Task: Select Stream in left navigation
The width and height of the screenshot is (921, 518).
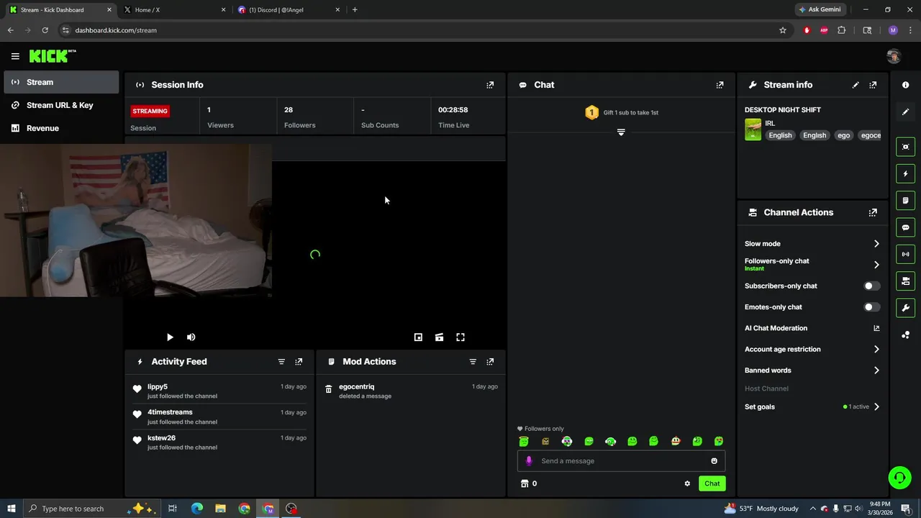Action: click(61, 82)
